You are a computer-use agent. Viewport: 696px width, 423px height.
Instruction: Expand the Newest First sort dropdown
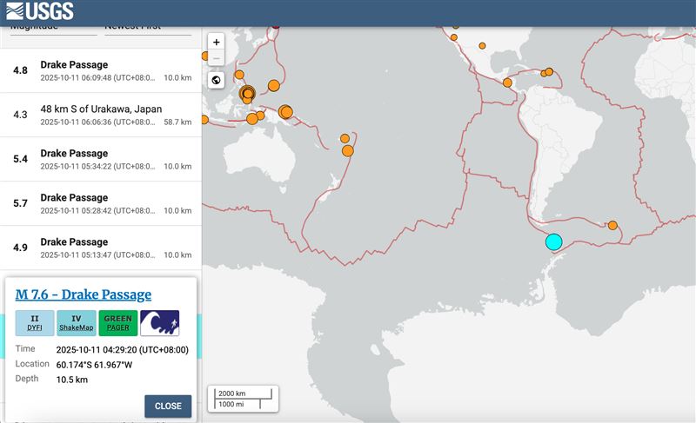coord(146,28)
